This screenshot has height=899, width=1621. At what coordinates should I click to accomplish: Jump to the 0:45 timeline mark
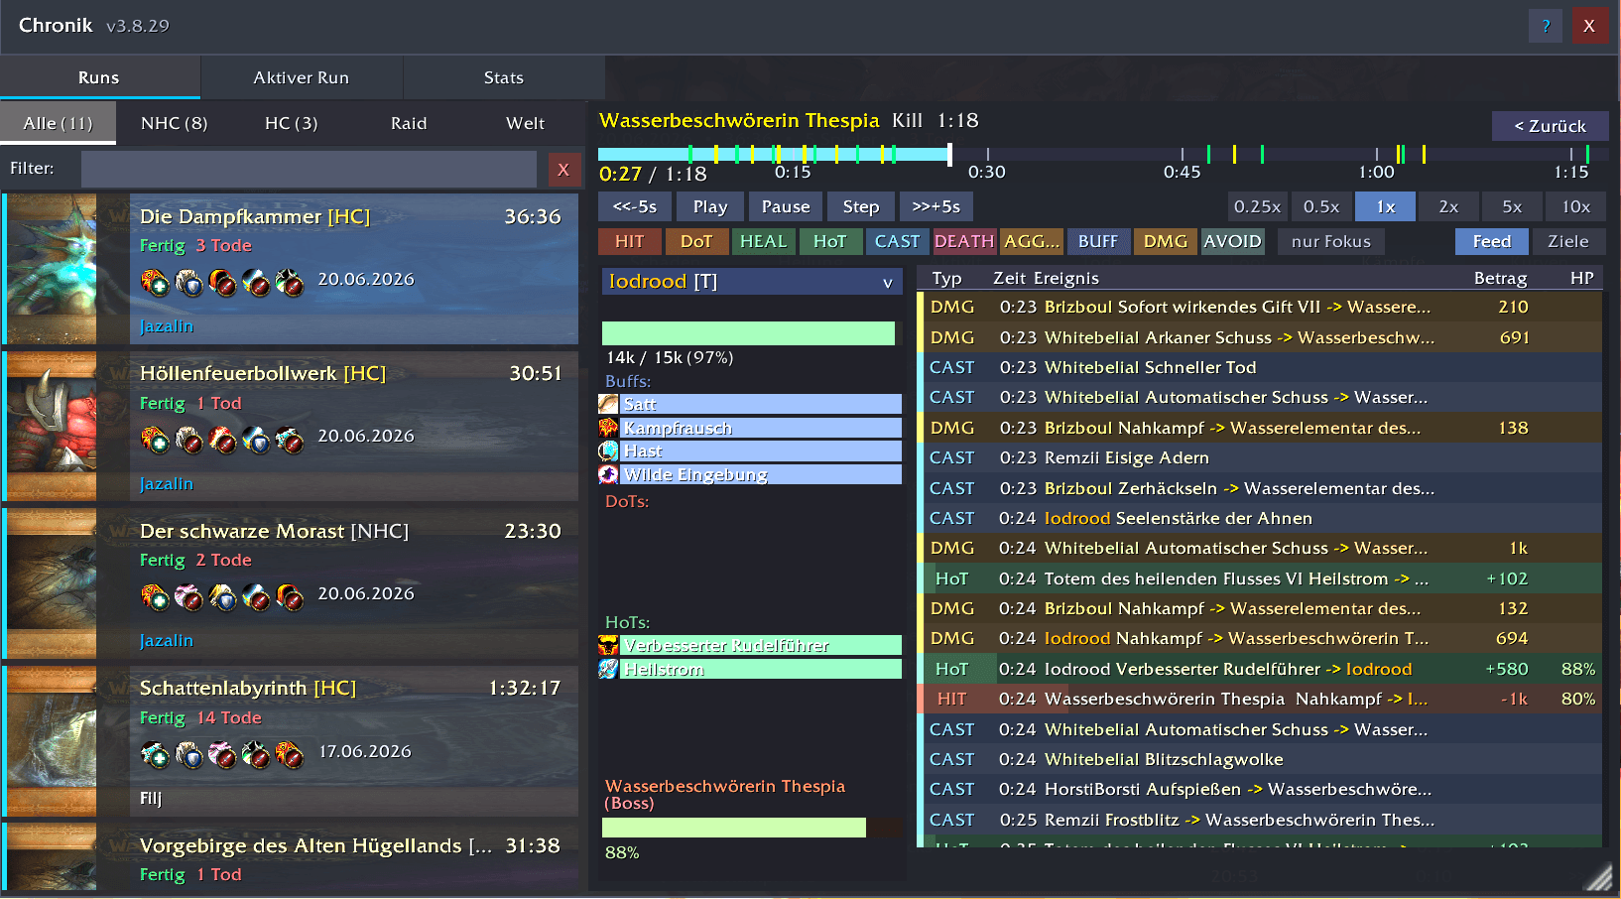1183,172
